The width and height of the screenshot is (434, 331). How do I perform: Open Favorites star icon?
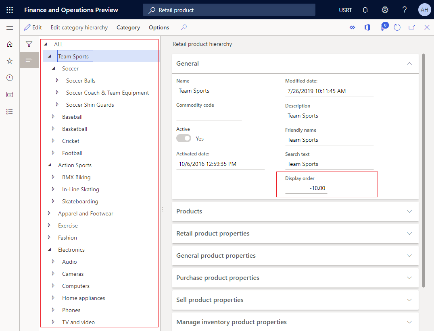point(10,61)
